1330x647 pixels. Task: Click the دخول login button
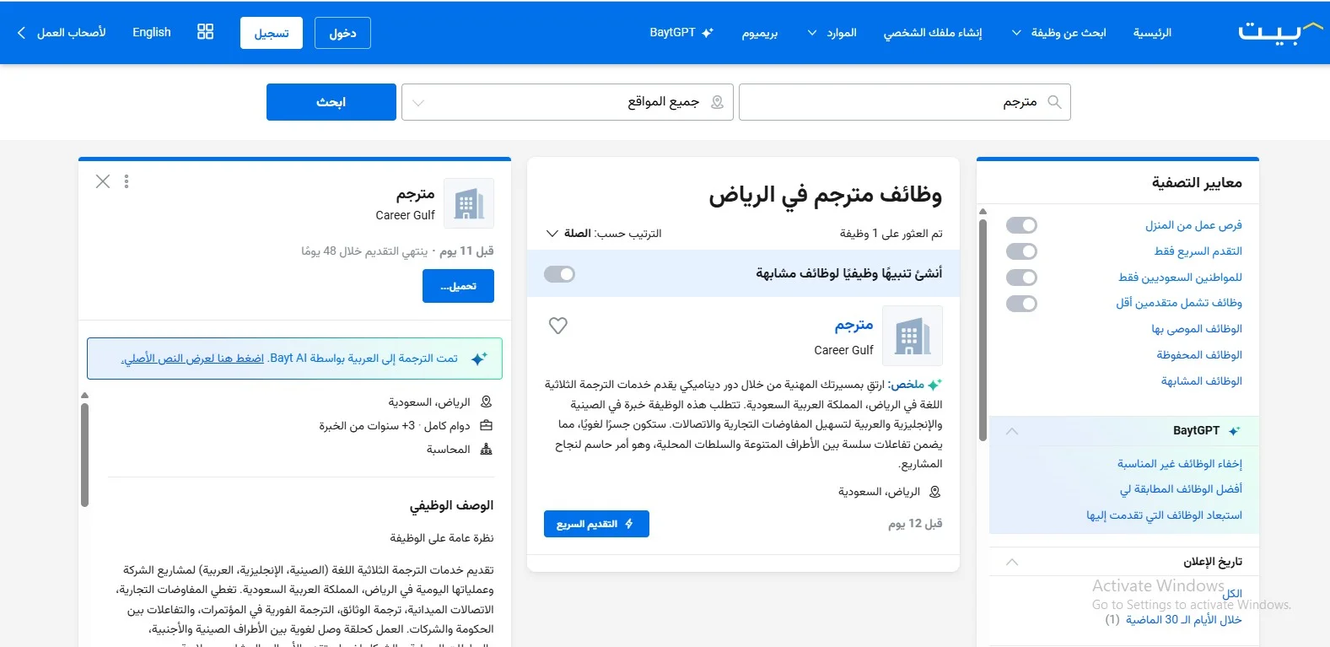[x=342, y=33]
